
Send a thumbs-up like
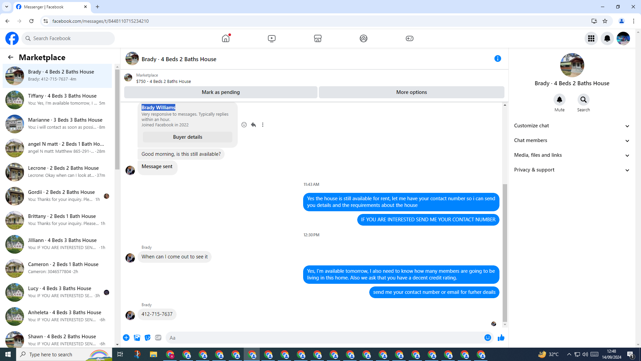tap(501, 338)
